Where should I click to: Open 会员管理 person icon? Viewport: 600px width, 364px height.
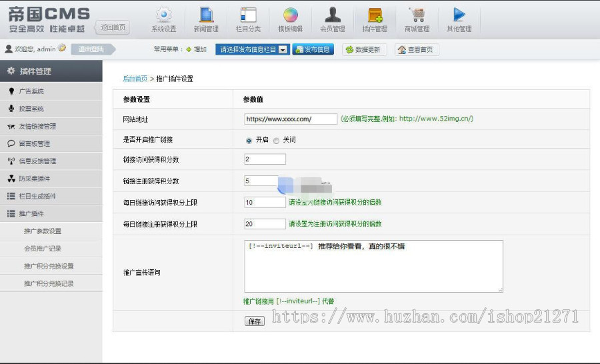pyautogui.click(x=333, y=15)
